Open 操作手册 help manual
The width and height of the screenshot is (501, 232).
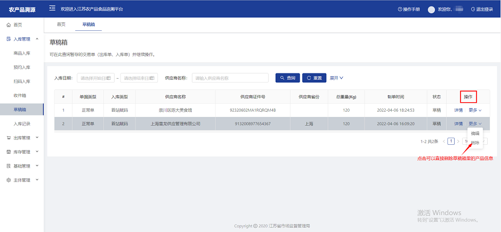tap(409, 10)
